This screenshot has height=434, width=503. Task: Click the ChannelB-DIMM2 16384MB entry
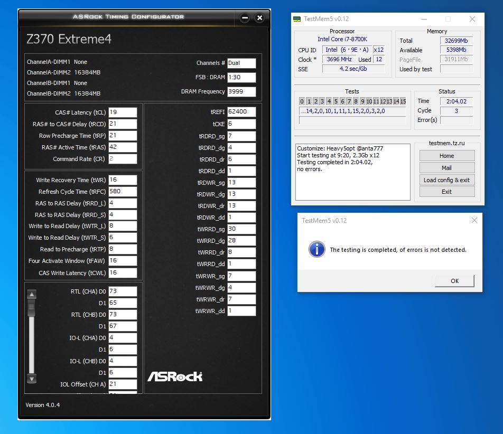[x=63, y=93]
